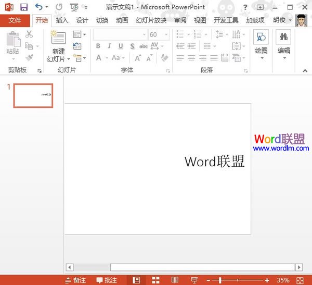Image resolution: width=312 pixels, height=285 pixels.
Task: Open the Font dialog launcher
Action: coord(168,71)
